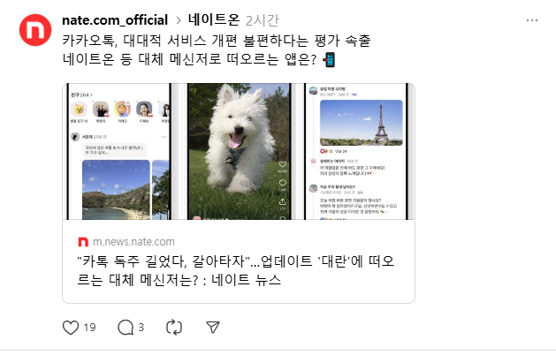Repost using the circular arrows icon
The height and width of the screenshot is (355, 556).
[174, 328]
